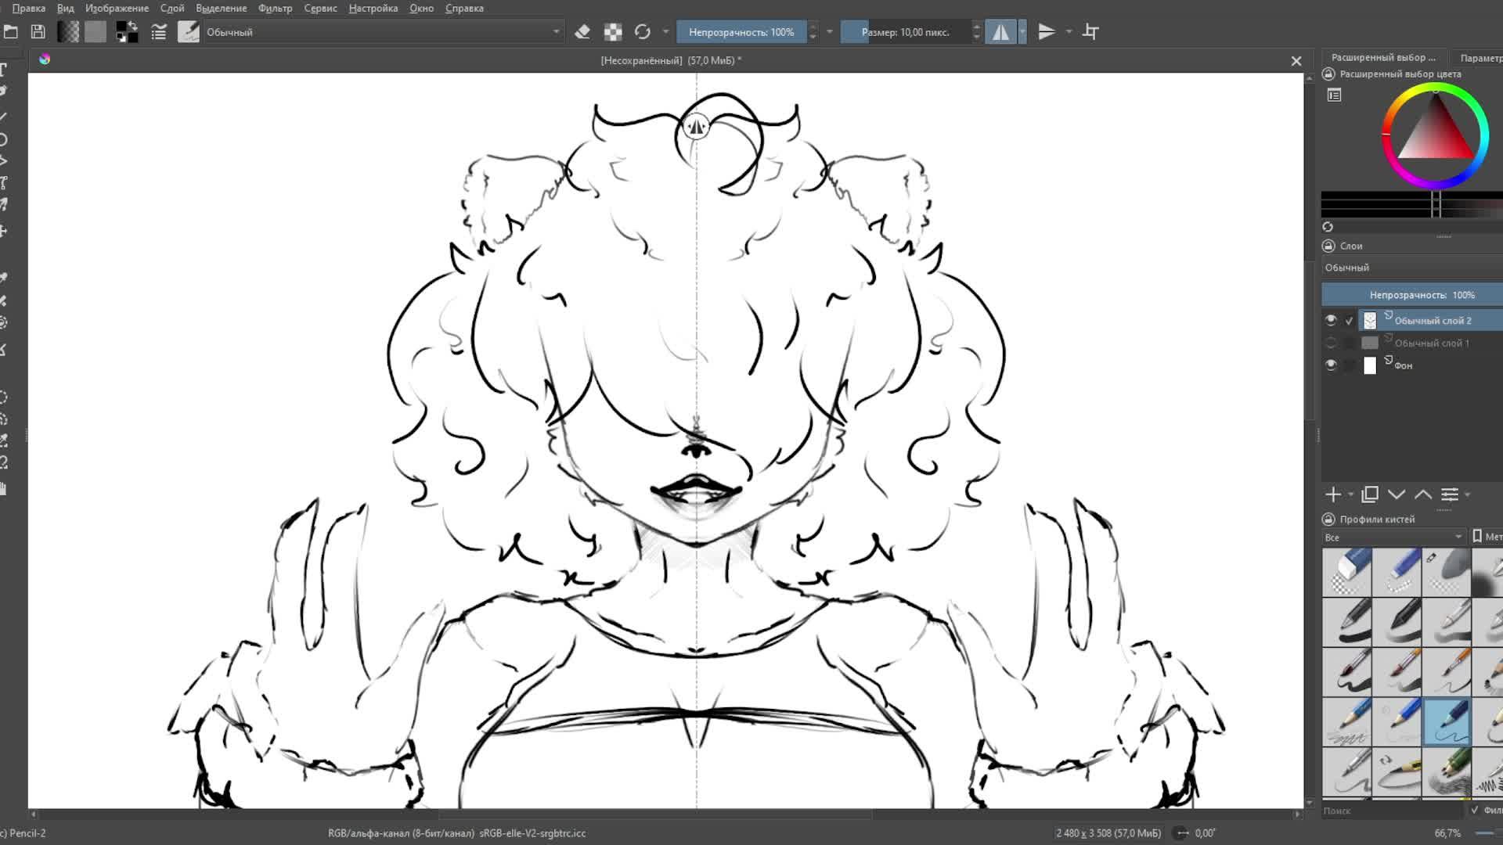Toggle the checkmark on 'Обычный слой 2'
Screen dimensions: 1503x845
tap(1349, 321)
